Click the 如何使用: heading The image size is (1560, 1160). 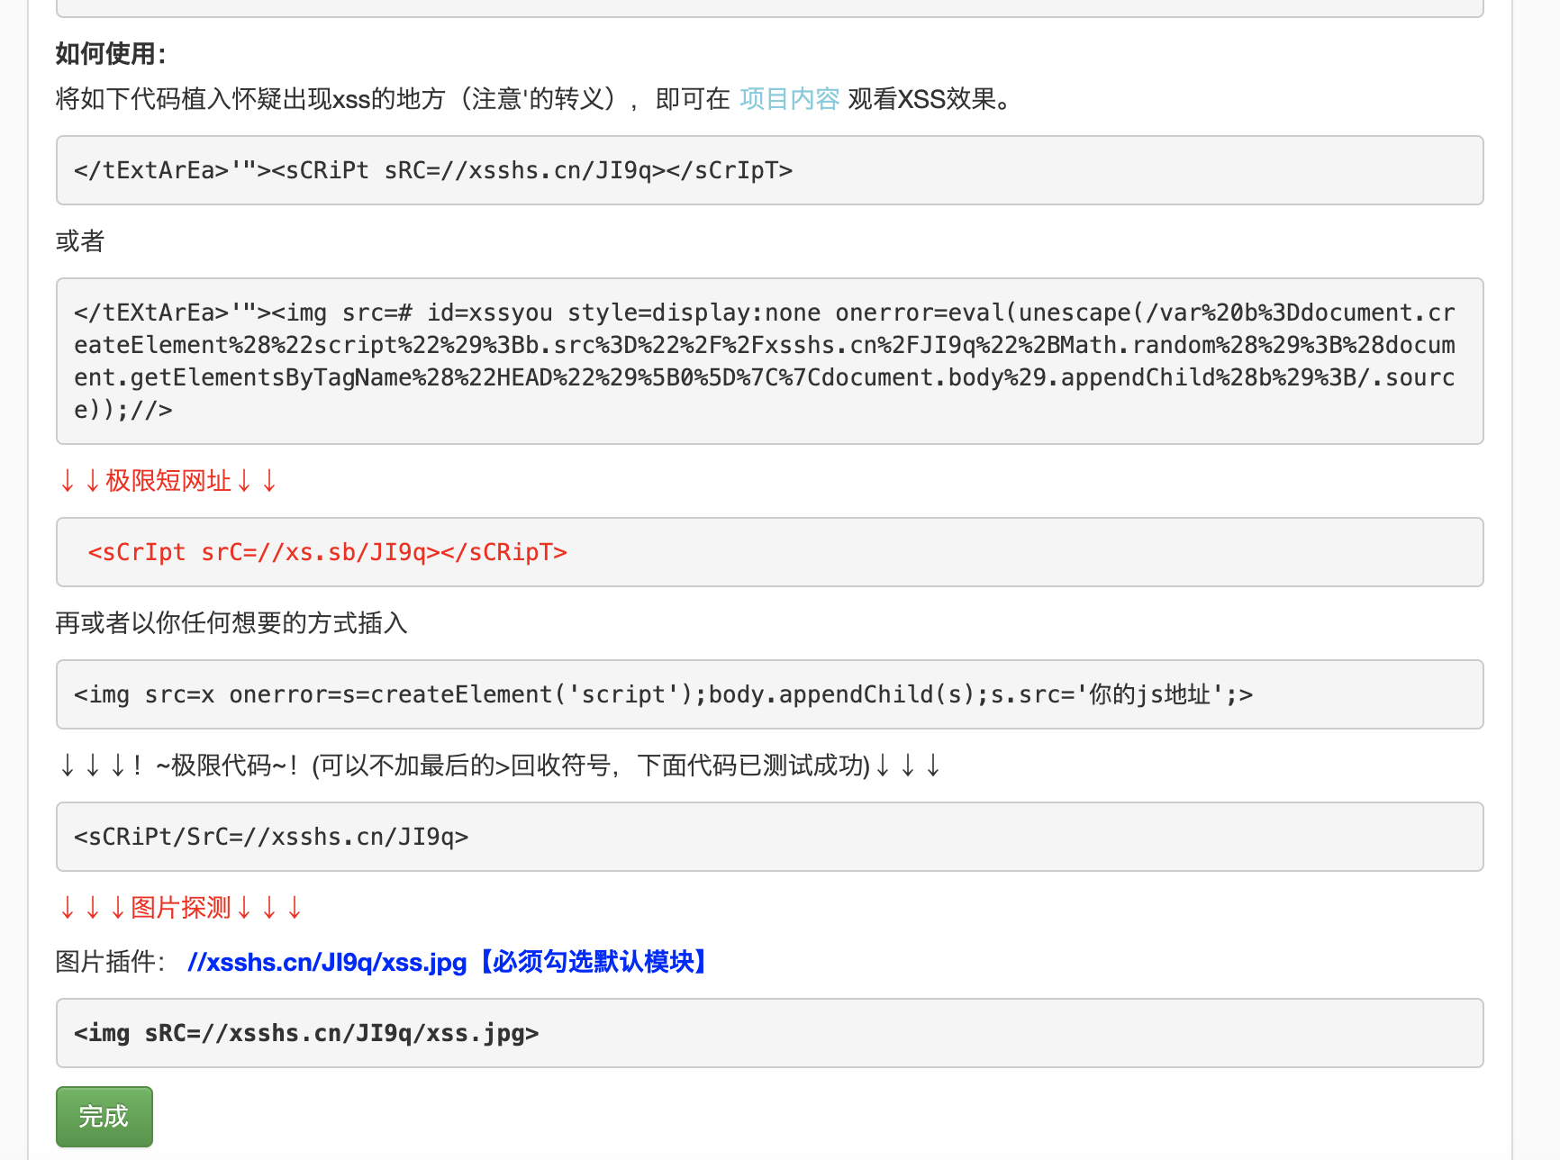[x=112, y=54]
